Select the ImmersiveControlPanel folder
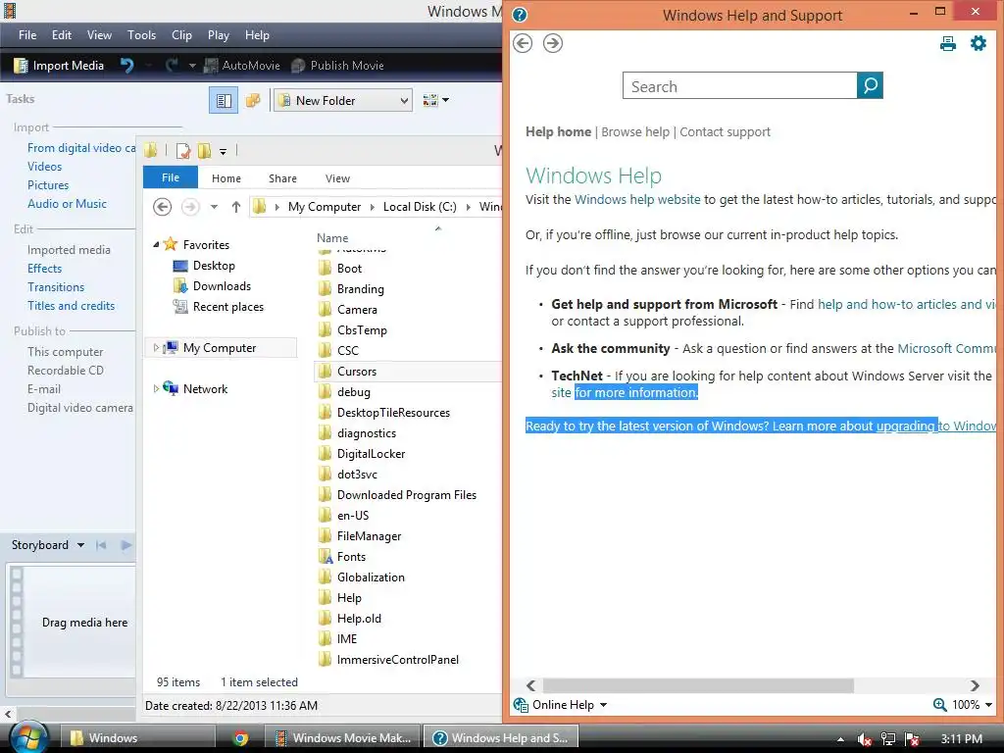1004x753 pixels. click(388, 660)
